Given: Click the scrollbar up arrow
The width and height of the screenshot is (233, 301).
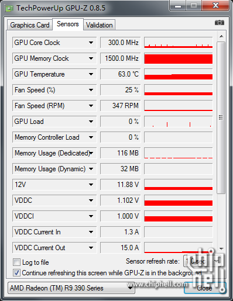Looking at the screenshot, I should coord(221,36).
